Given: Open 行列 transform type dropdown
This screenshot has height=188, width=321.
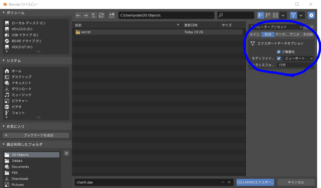Looking at the screenshot, I should pos(295,65).
